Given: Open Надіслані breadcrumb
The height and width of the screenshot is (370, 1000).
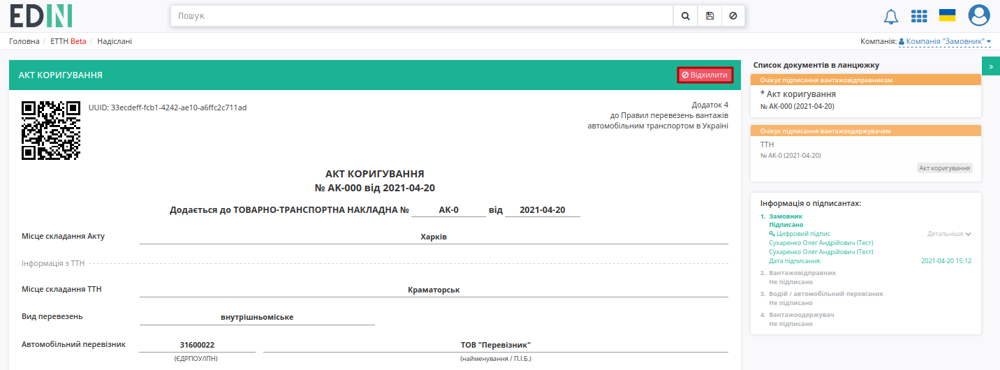Looking at the screenshot, I should click(115, 41).
